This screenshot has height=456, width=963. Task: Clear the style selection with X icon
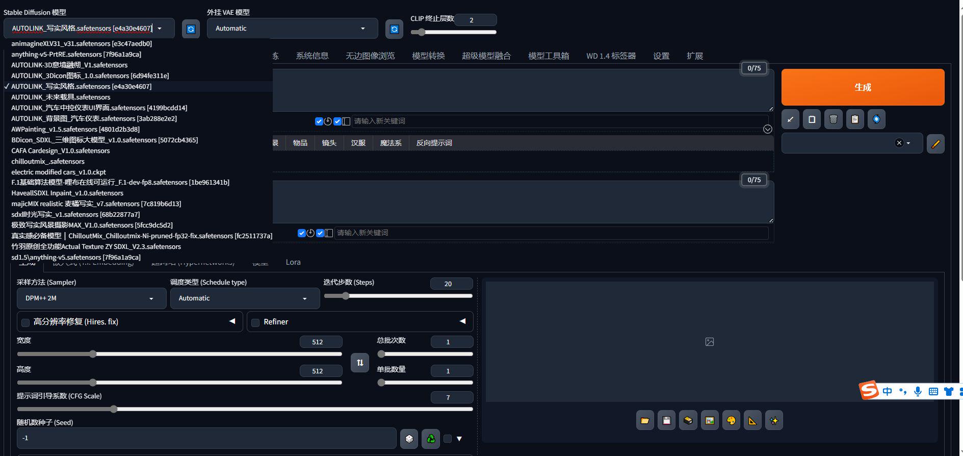click(899, 143)
